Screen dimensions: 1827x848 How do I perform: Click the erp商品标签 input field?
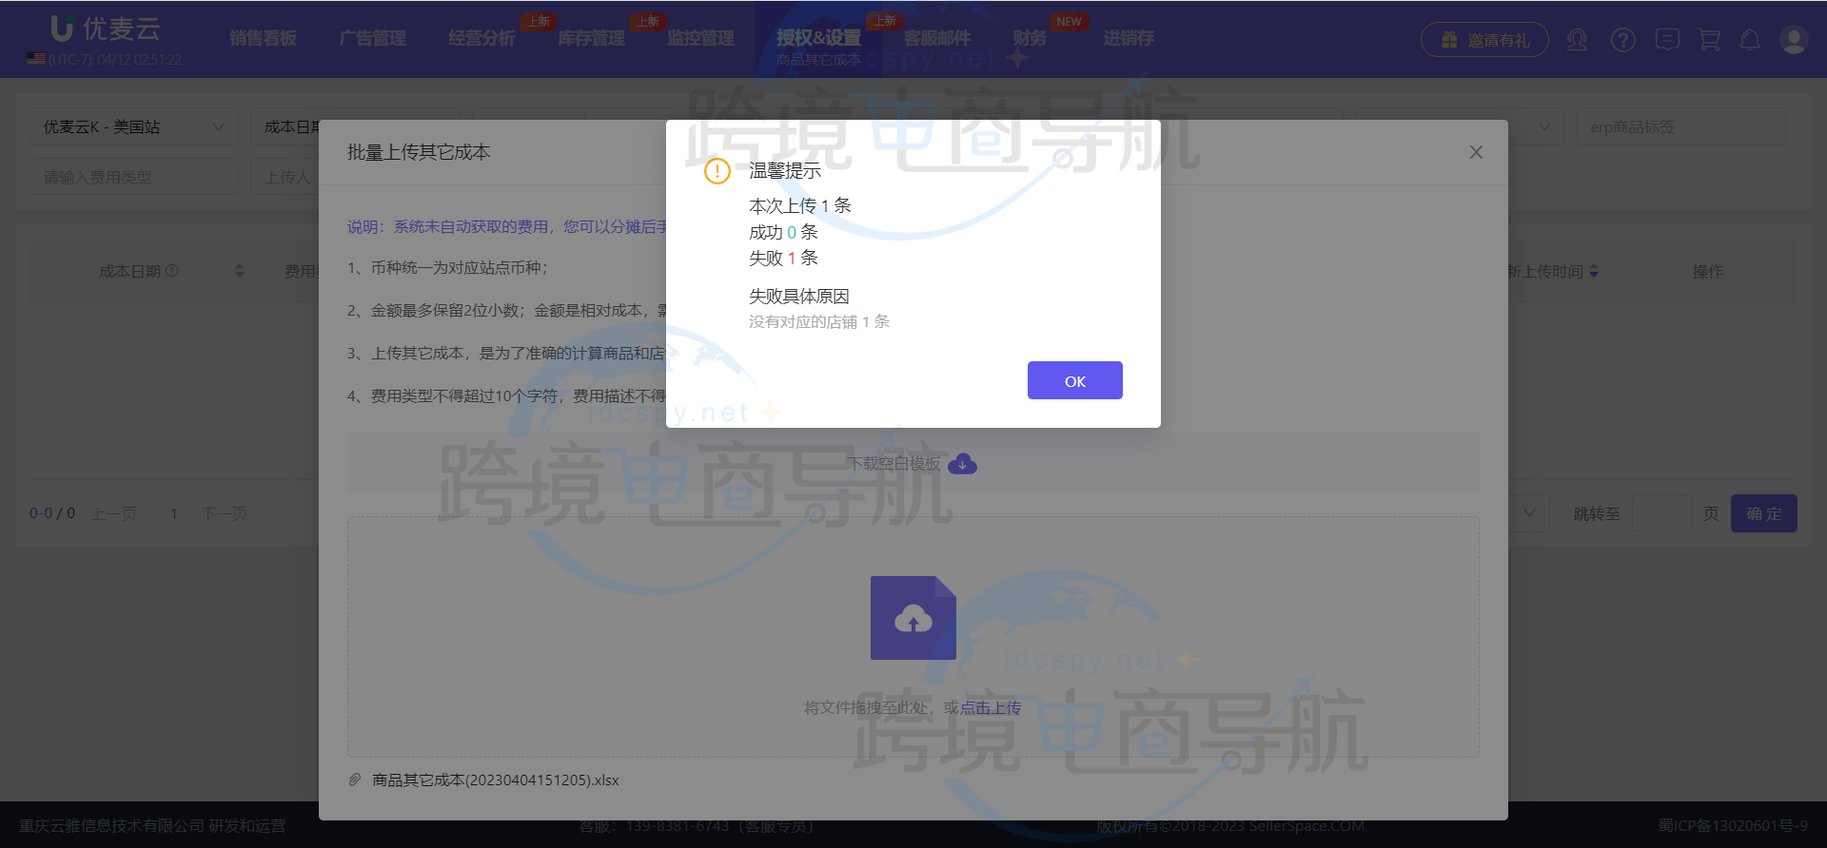click(1680, 126)
